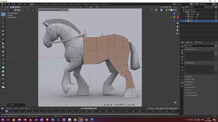218x122 pixels.
Task: Select the Shear tool
Action: (3, 87)
